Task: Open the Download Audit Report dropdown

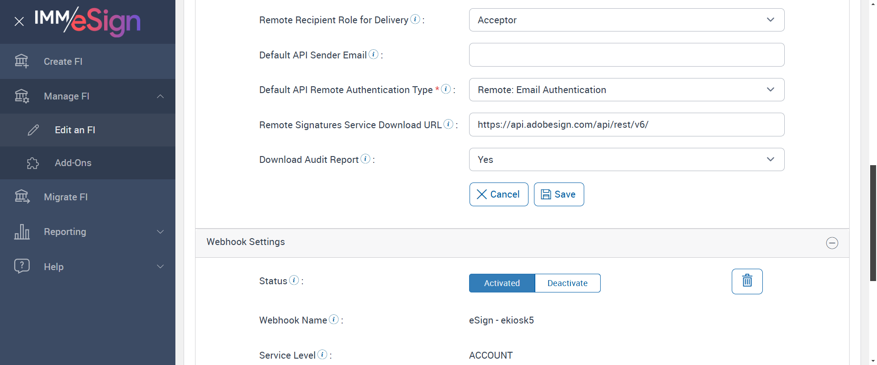Action: (626, 160)
